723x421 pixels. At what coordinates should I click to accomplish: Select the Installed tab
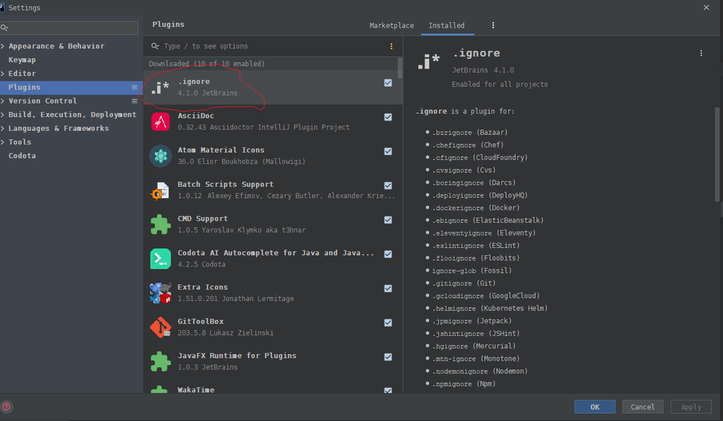coord(446,26)
